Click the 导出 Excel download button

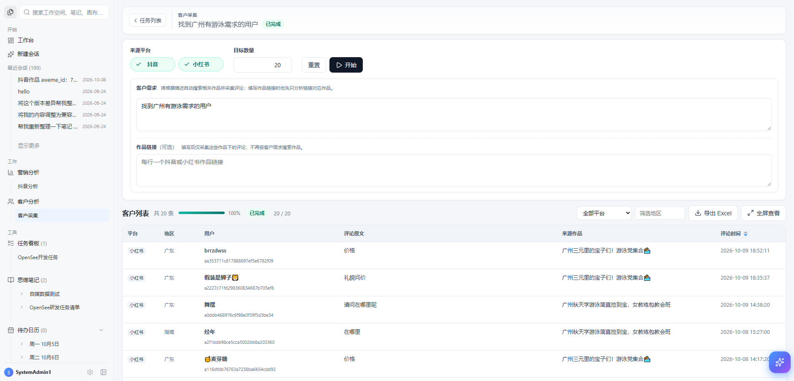pyautogui.click(x=713, y=213)
